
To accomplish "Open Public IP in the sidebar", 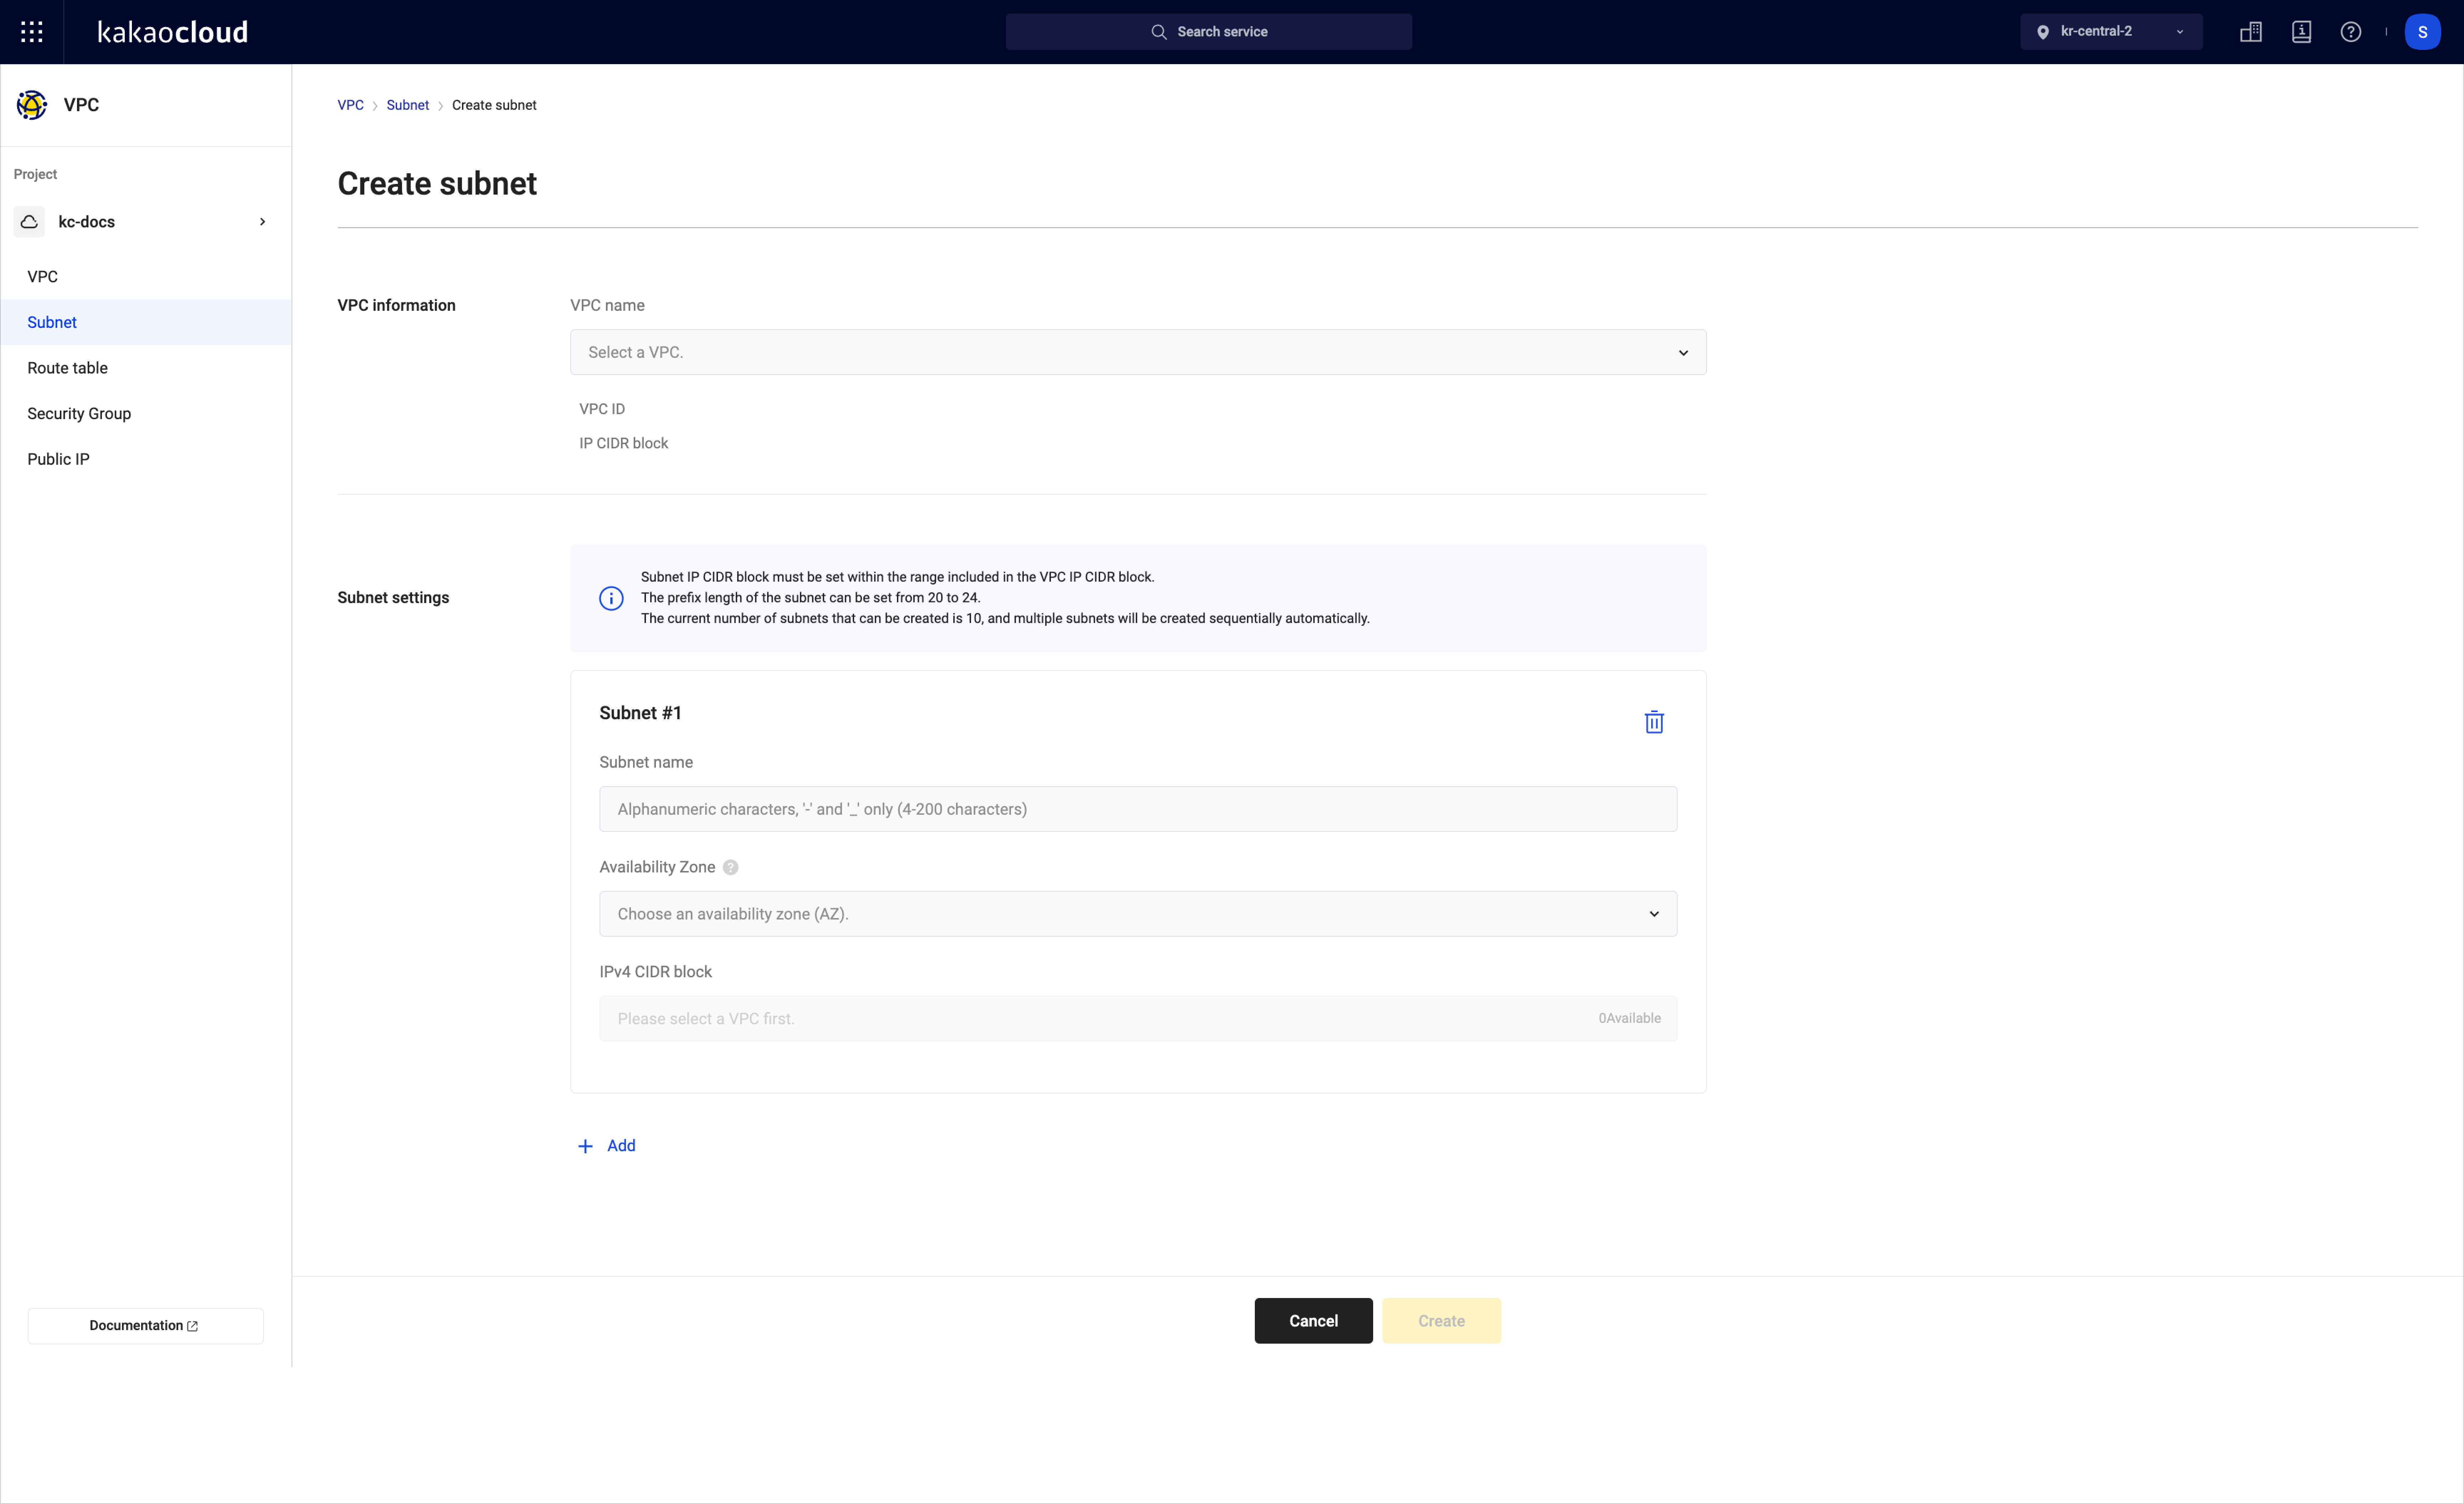I will point(146,459).
